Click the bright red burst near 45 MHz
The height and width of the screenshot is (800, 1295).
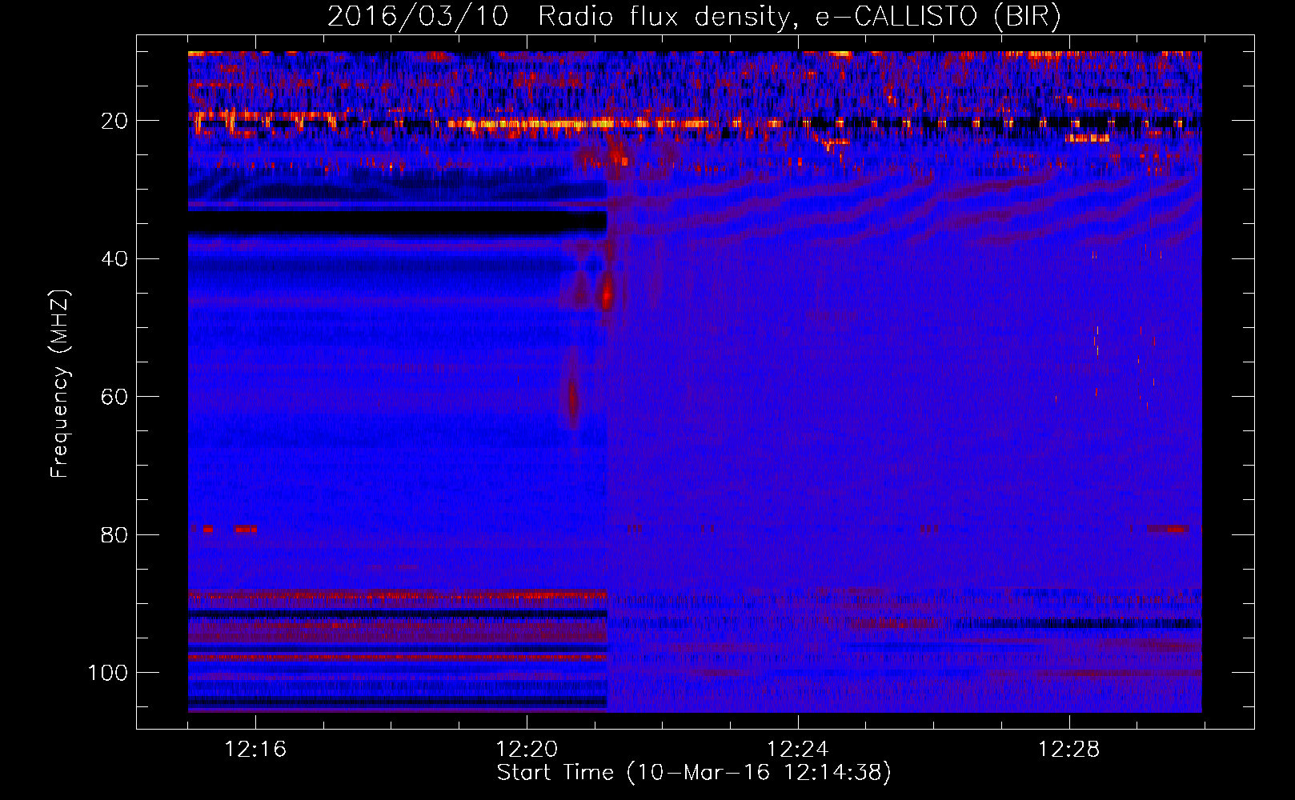(x=607, y=293)
